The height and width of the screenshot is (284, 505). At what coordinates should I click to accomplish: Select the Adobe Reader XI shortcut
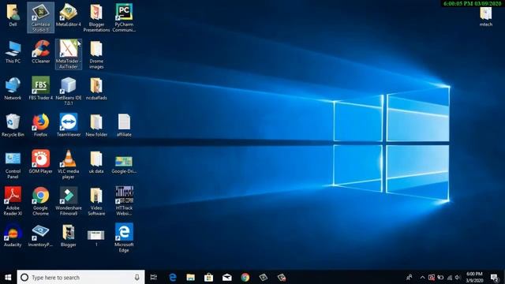click(13, 201)
